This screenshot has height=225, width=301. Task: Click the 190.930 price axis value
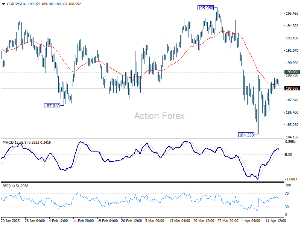tap(292, 63)
